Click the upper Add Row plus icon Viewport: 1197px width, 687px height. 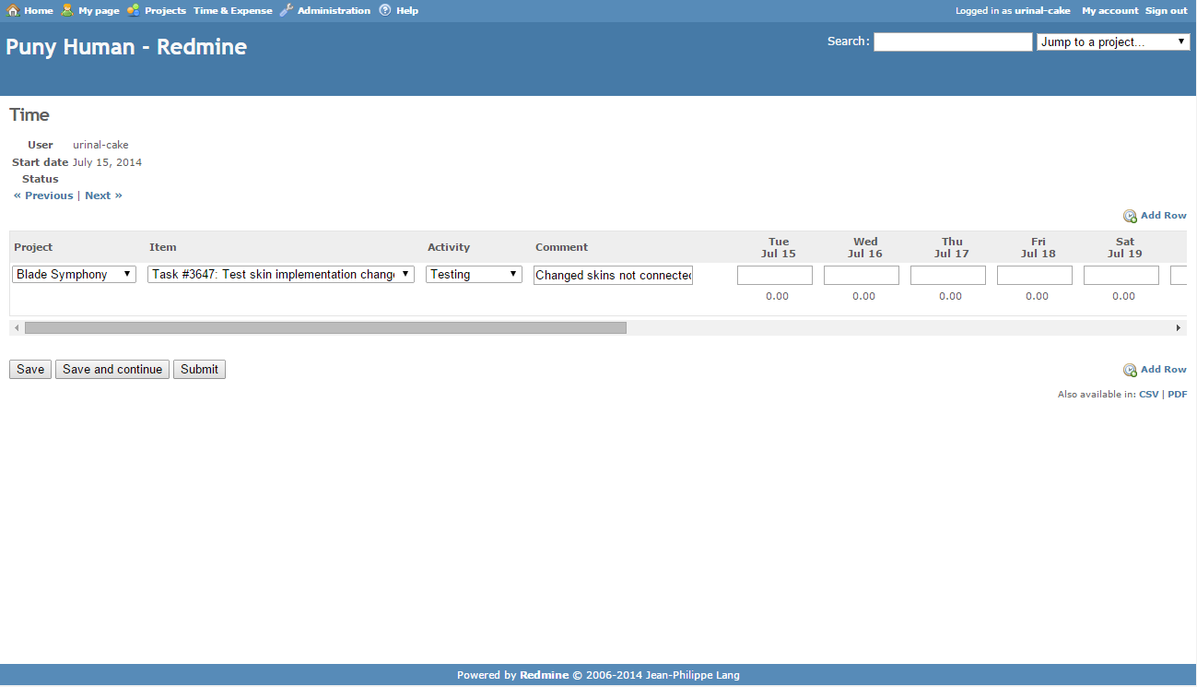click(1130, 216)
